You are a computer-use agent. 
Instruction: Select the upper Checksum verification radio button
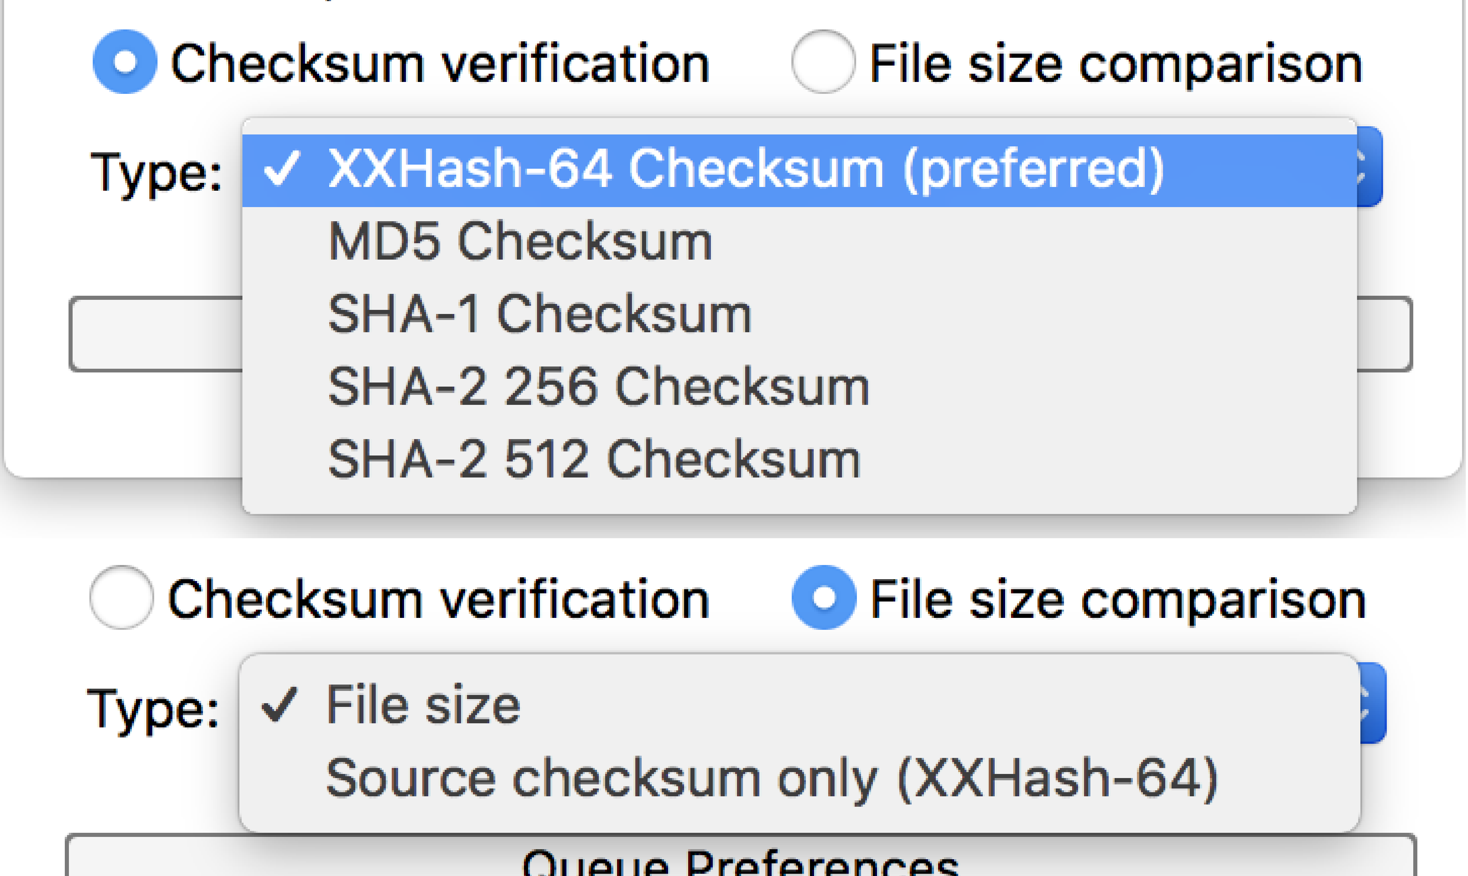[124, 62]
